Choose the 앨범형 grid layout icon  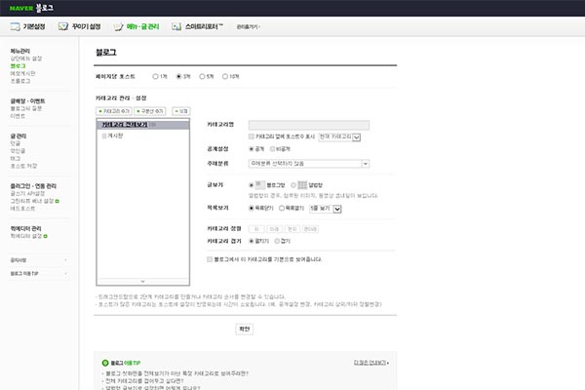tap(302, 185)
